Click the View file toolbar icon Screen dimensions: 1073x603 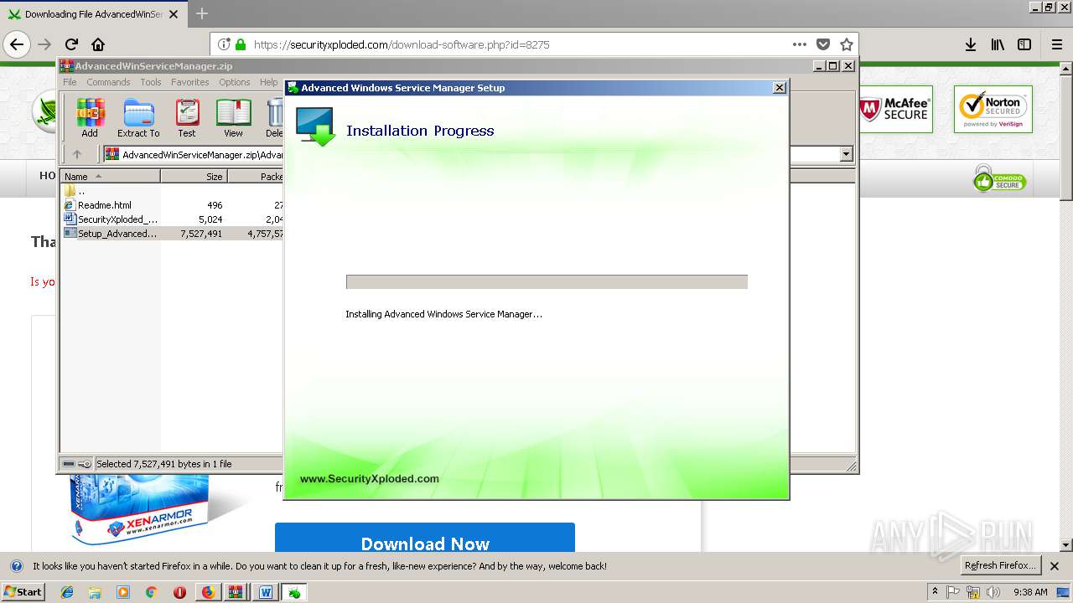click(233, 118)
